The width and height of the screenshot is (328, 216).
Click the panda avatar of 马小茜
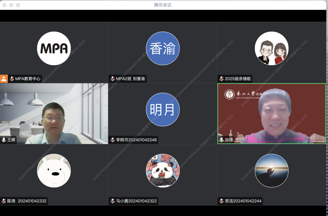[163, 171]
